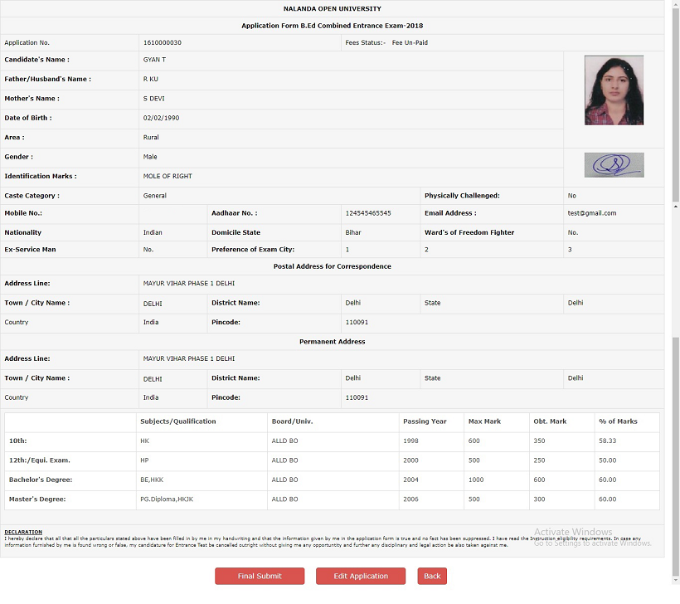The height and width of the screenshot is (604, 680).
Task: Click the date of birth 02/02/1990
Action: tap(161, 118)
